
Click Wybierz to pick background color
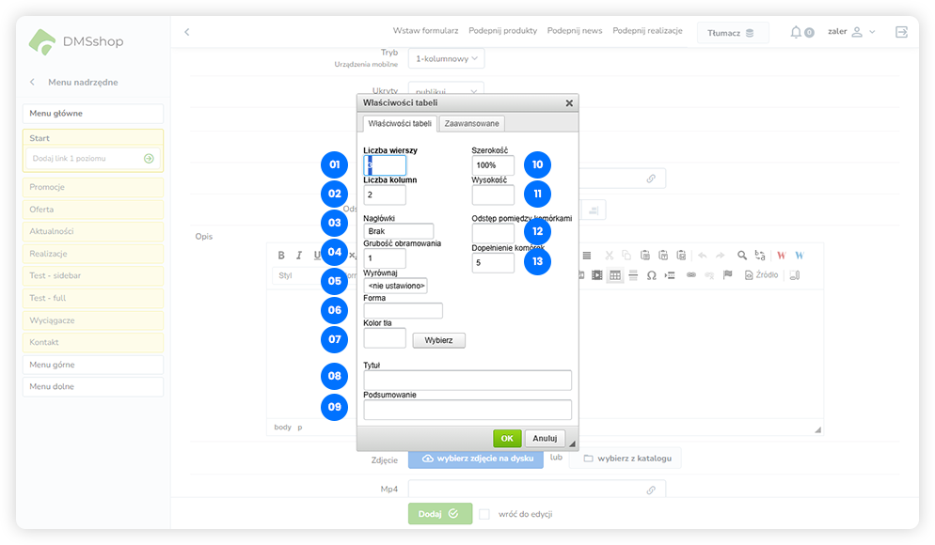click(438, 340)
